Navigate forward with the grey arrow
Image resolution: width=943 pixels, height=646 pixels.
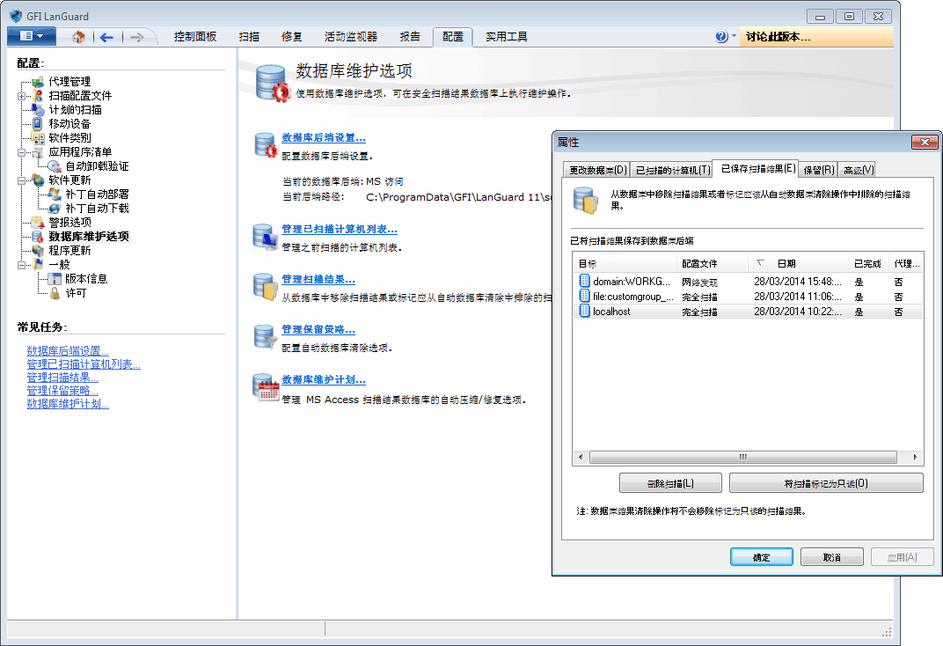136,37
